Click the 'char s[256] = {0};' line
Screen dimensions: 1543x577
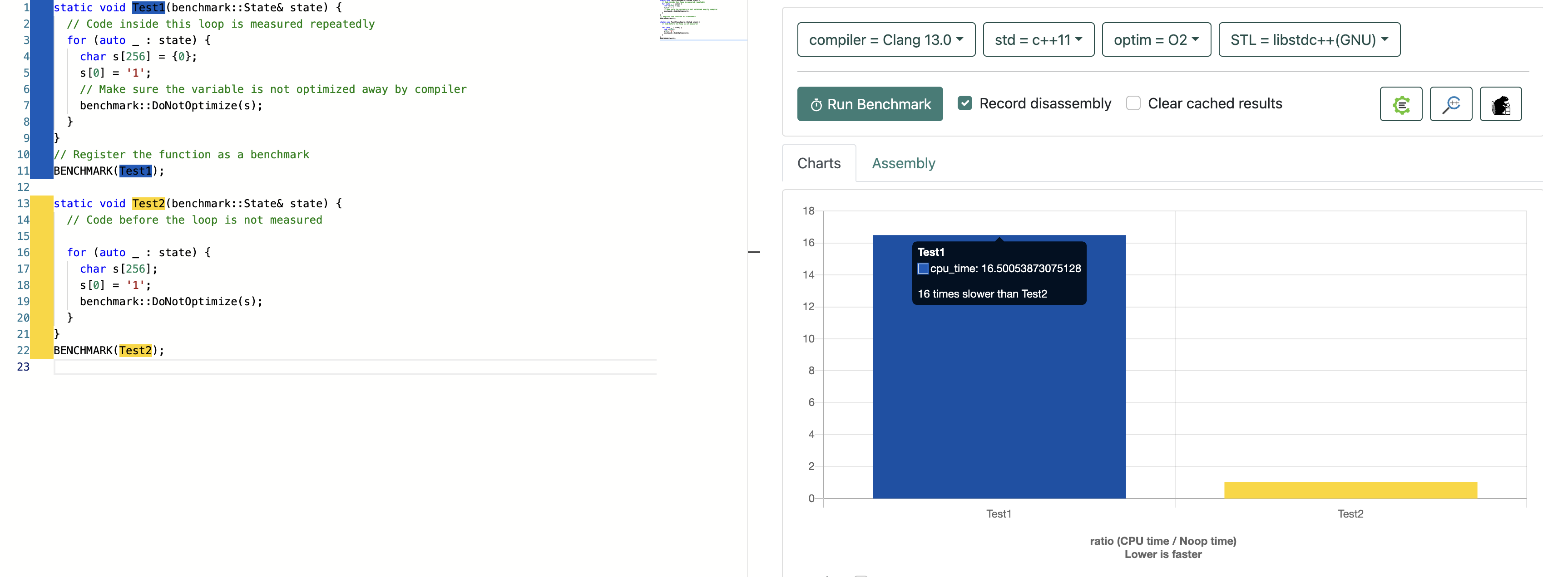(138, 57)
